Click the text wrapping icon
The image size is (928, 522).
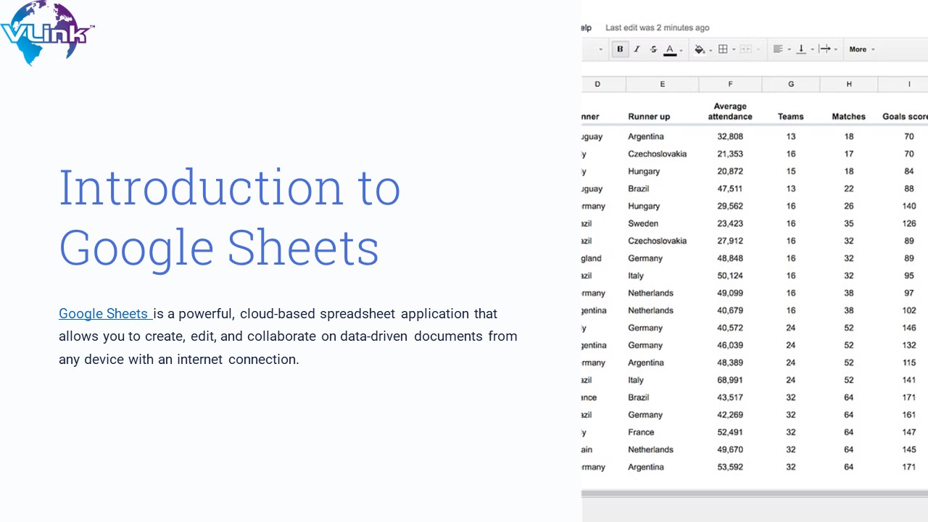coord(824,49)
